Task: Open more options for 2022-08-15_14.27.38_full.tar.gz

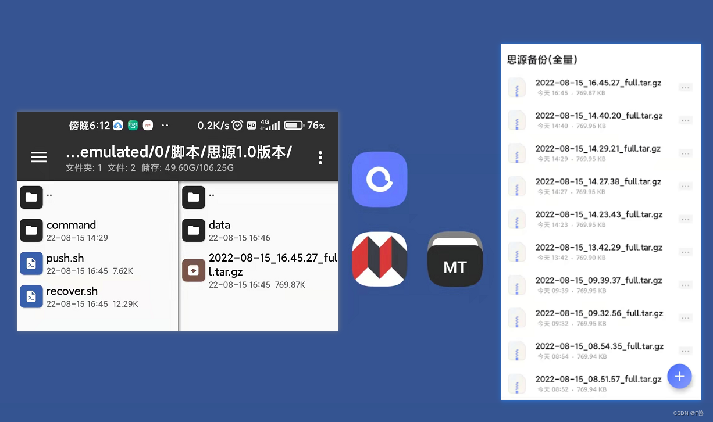Action: tap(685, 186)
